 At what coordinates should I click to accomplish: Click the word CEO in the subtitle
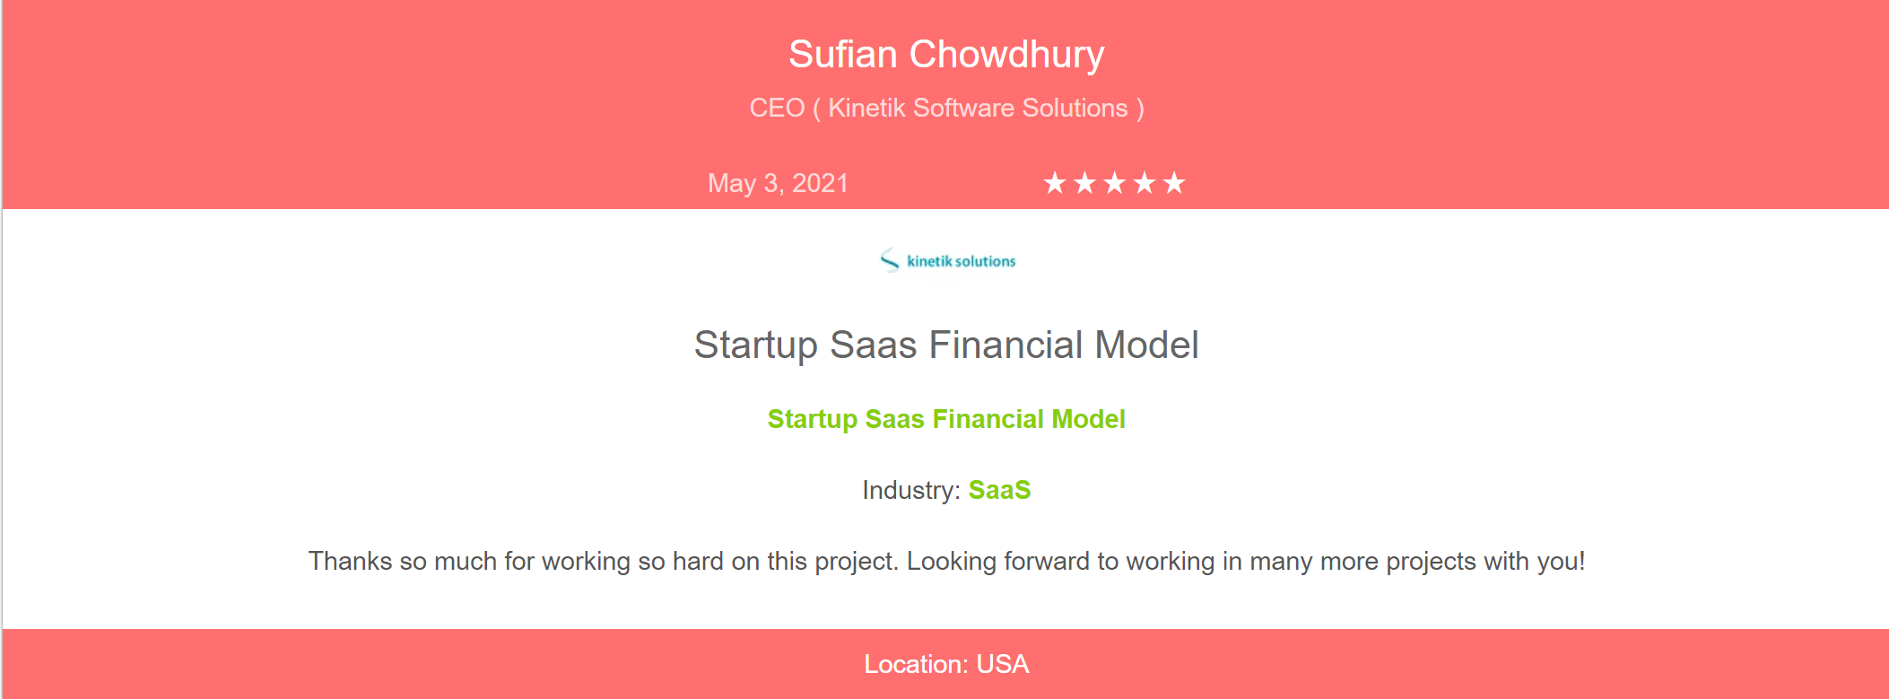click(x=777, y=108)
